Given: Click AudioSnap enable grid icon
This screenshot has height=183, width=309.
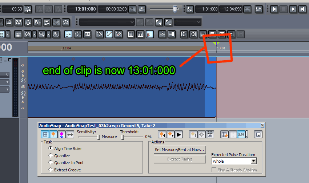Looking at the screenshot, I should [45, 135].
